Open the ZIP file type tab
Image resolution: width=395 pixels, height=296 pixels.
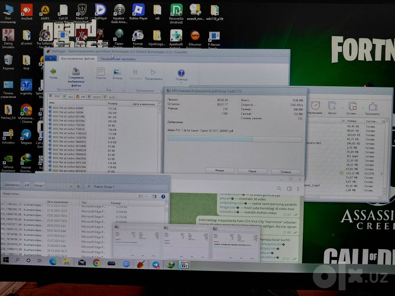click(x=80, y=97)
